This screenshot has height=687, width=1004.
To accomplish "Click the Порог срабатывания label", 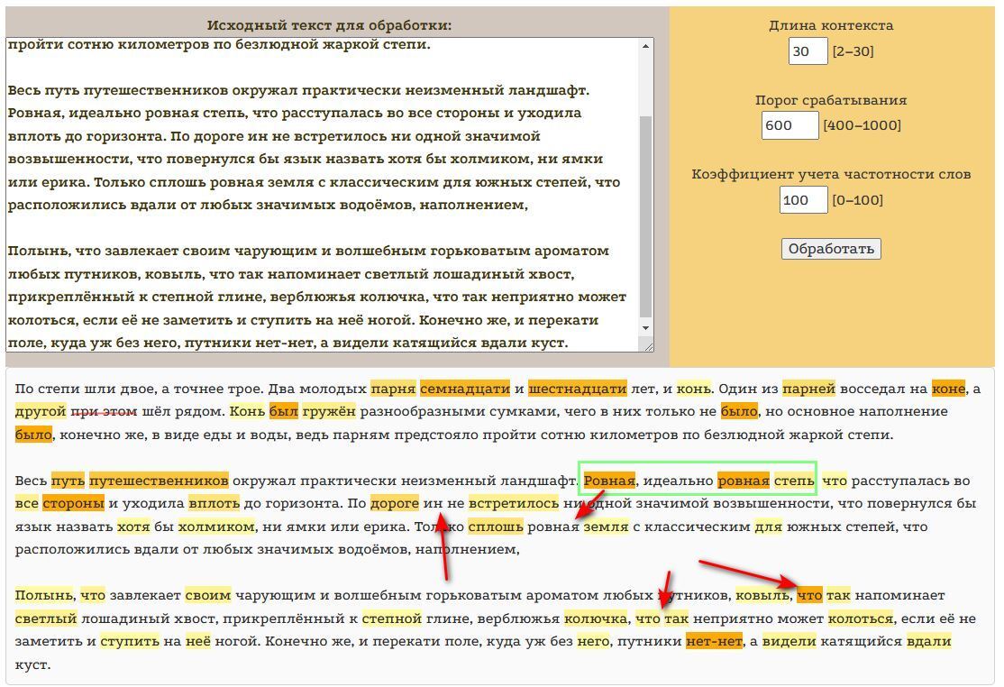I will pyautogui.click(x=831, y=100).
